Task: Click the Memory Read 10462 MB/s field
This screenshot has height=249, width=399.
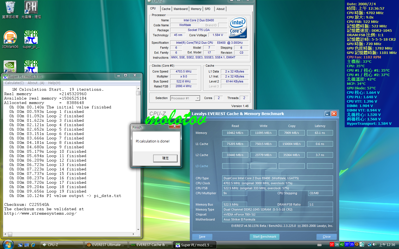Action: pyautogui.click(x=235, y=133)
